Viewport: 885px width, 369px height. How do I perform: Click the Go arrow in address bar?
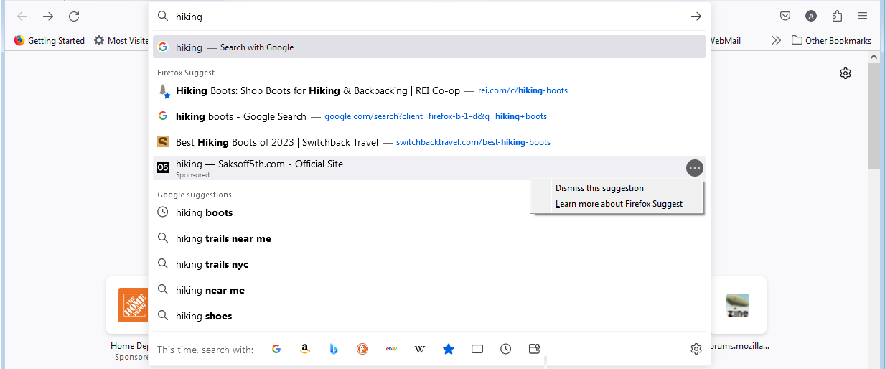coord(696,17)
